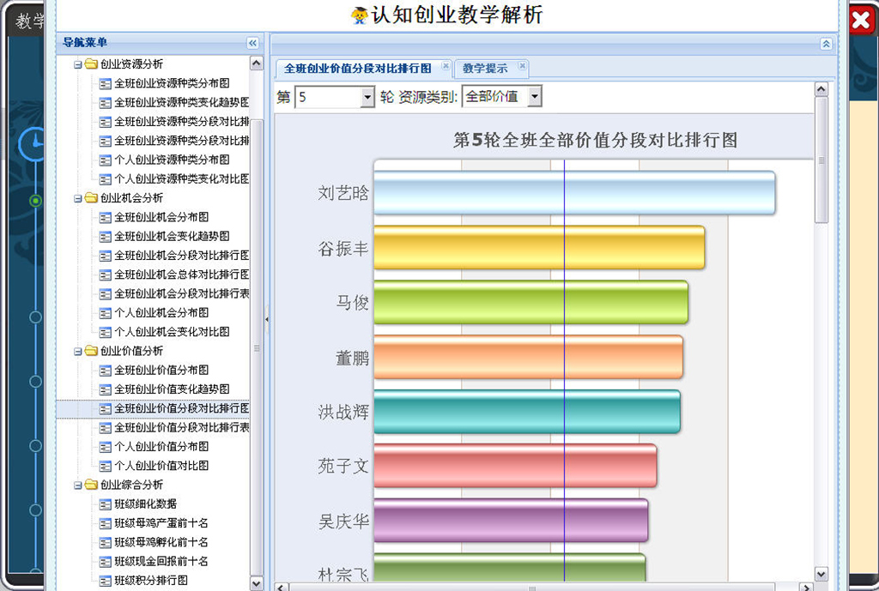
Task: Click the clock icon on left timeline
Action: tap(34, 144)
